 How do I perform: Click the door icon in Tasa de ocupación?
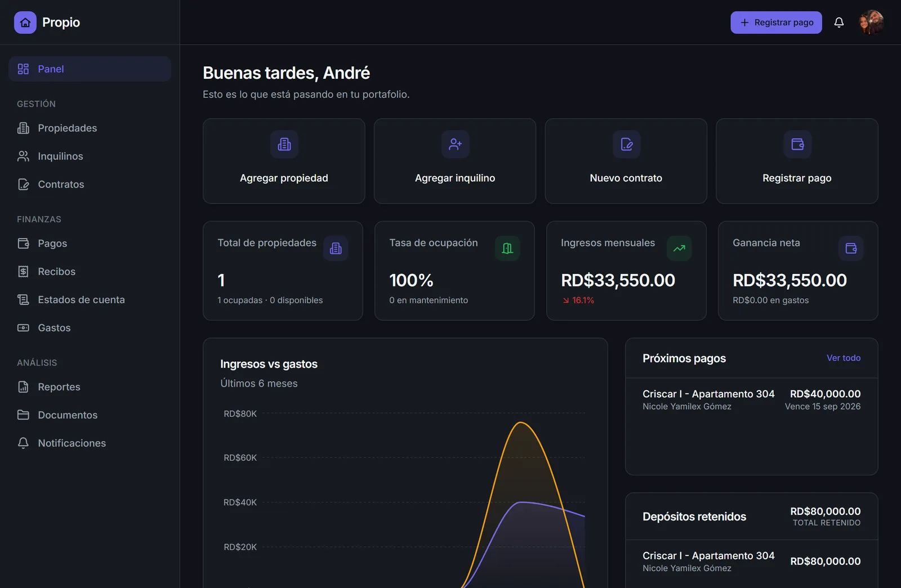coord(507,248)
